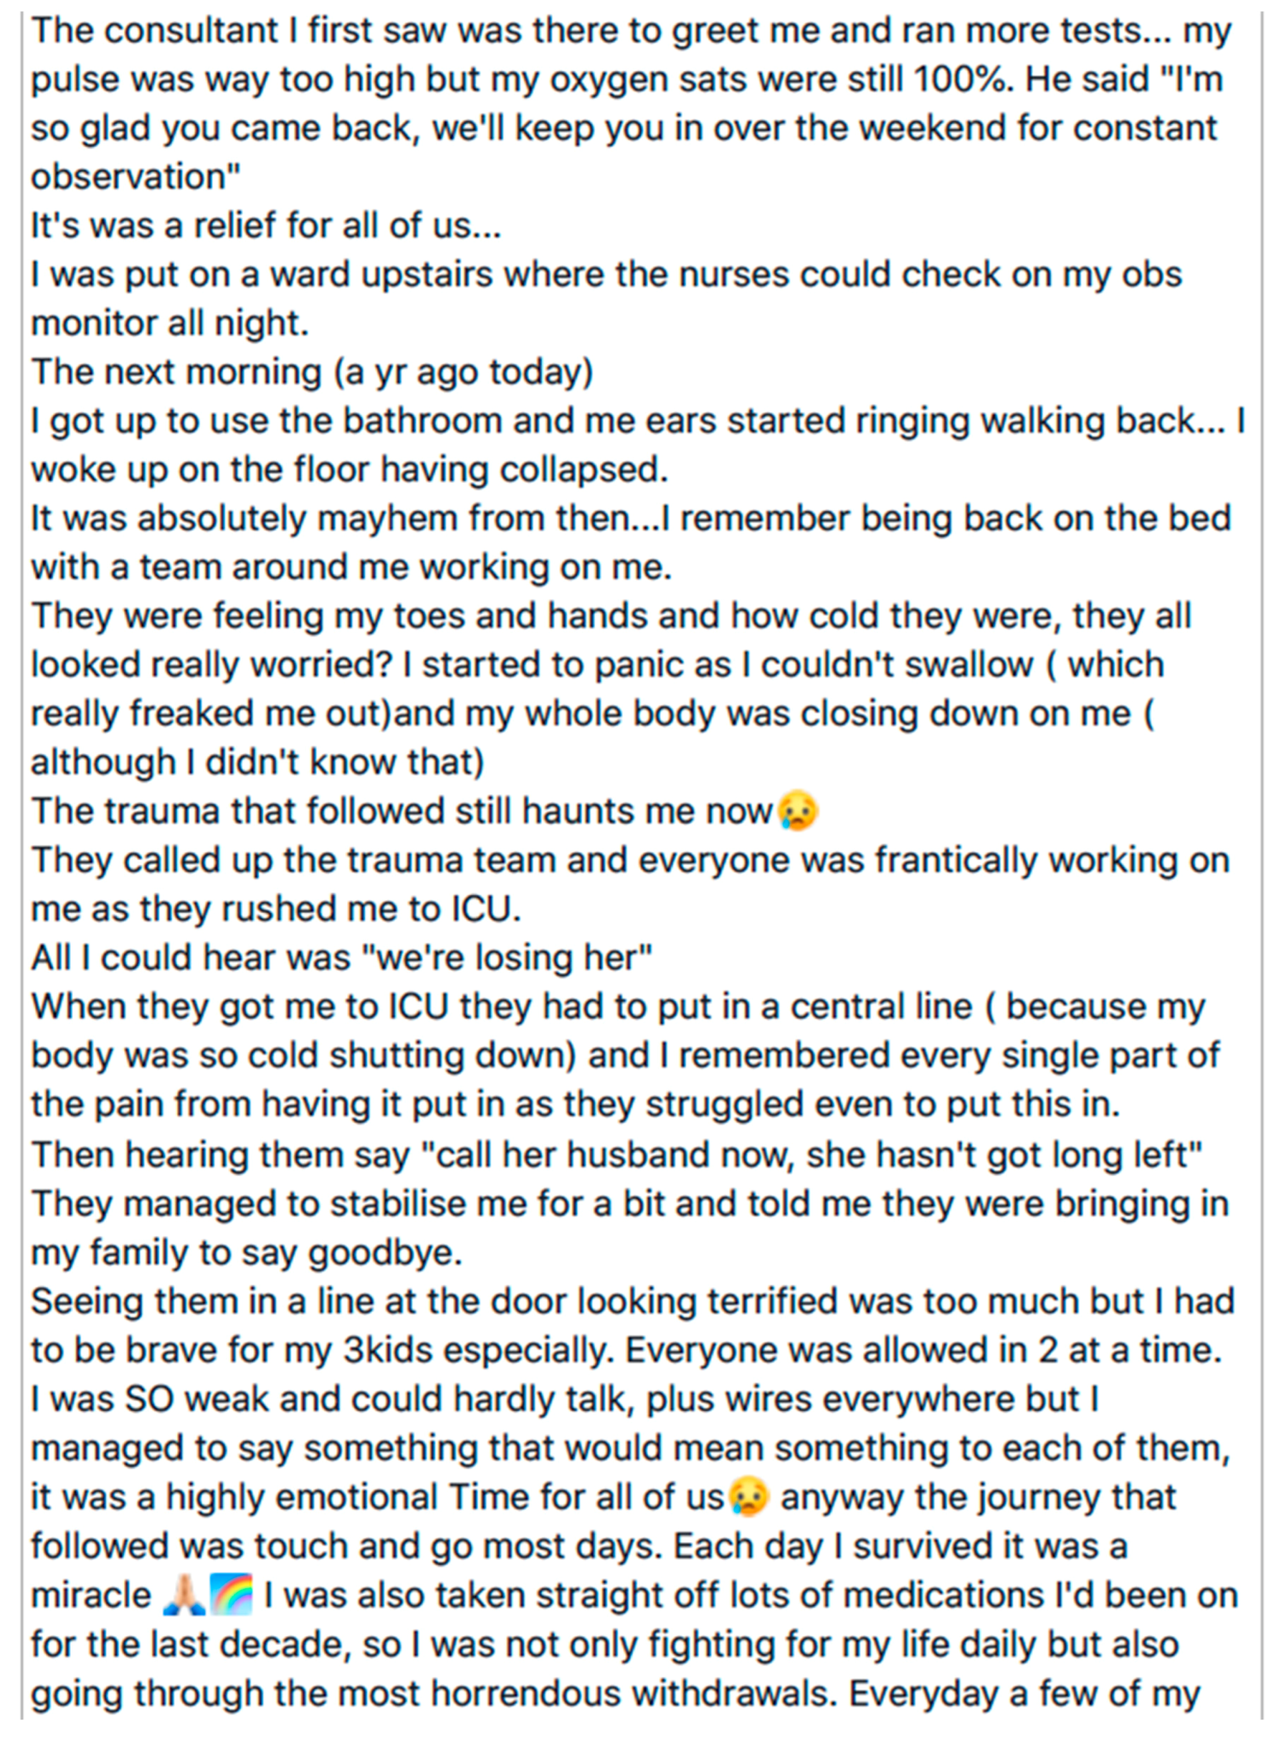Click the word "observation"

pos(130,177)
